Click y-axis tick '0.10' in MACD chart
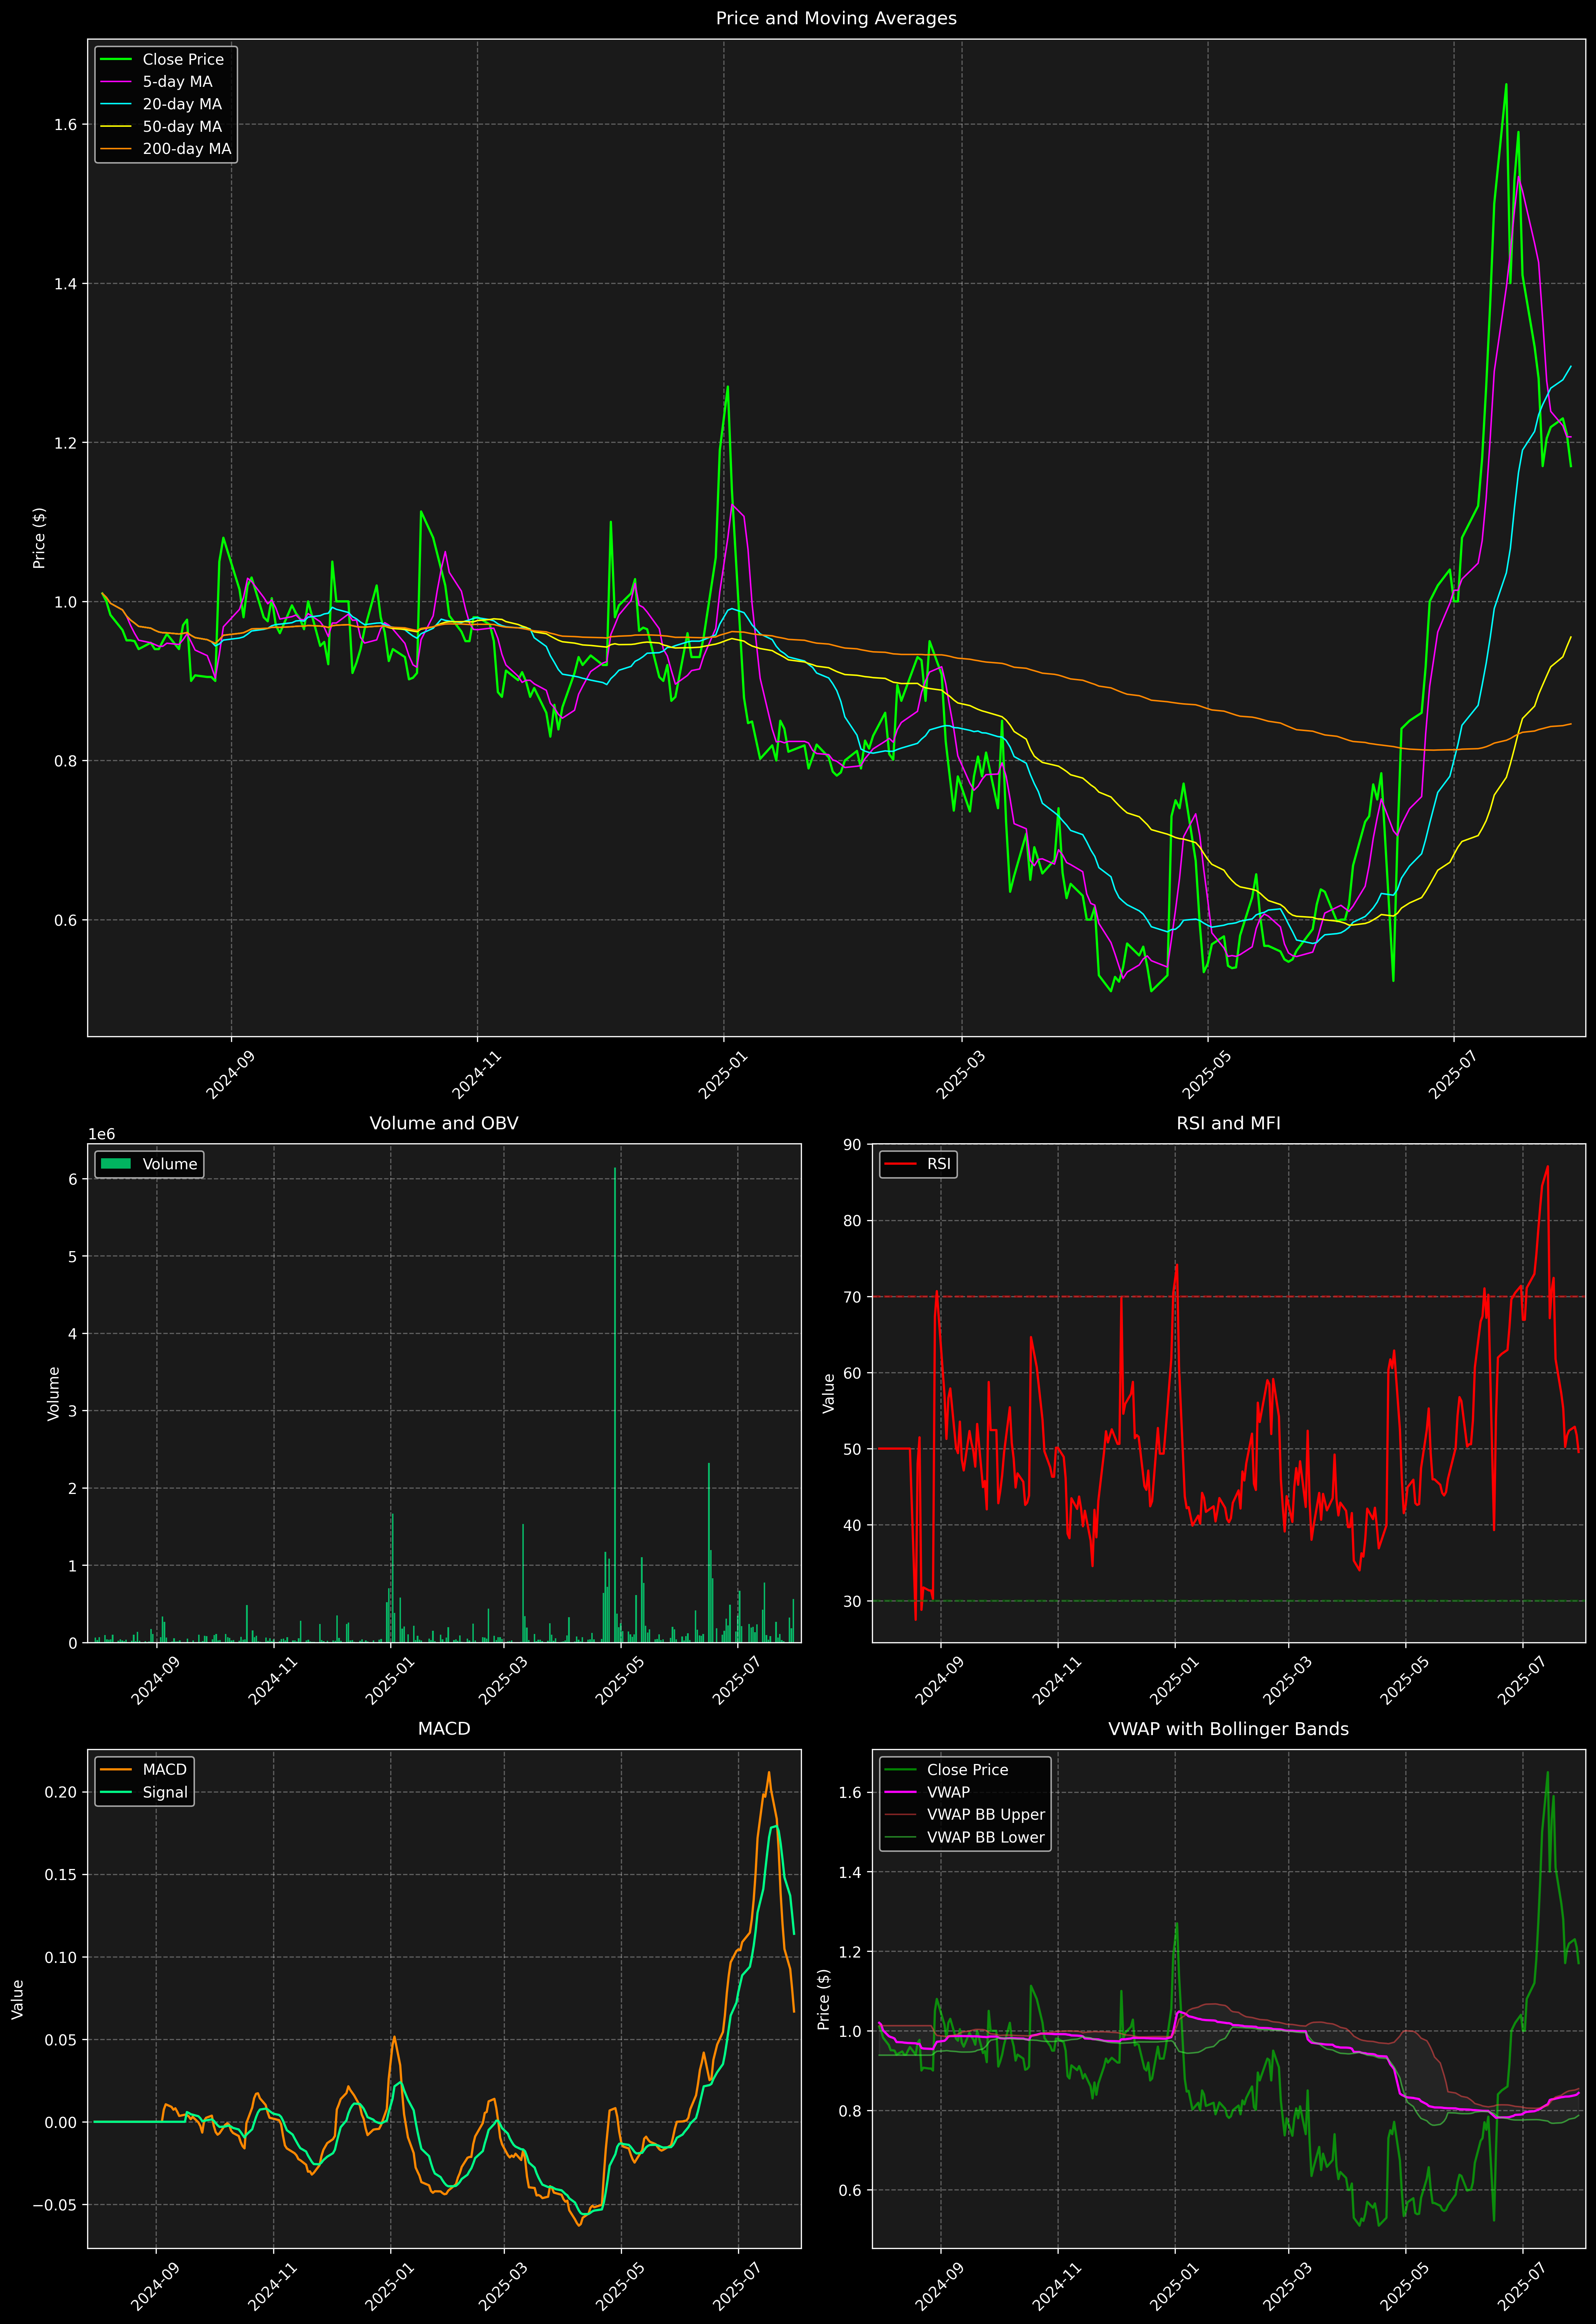This screenshot has width=1596, height=2324. coord(61,1957)
